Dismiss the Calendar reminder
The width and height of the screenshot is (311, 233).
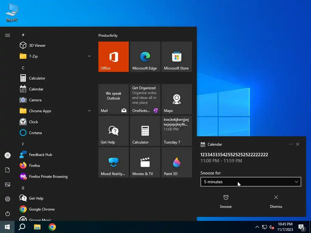276,201
